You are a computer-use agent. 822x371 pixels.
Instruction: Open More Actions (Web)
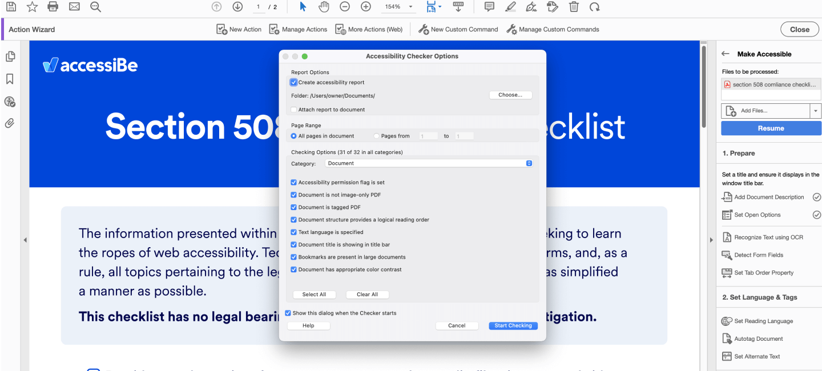pyautogui.click(x=369, y=29)
